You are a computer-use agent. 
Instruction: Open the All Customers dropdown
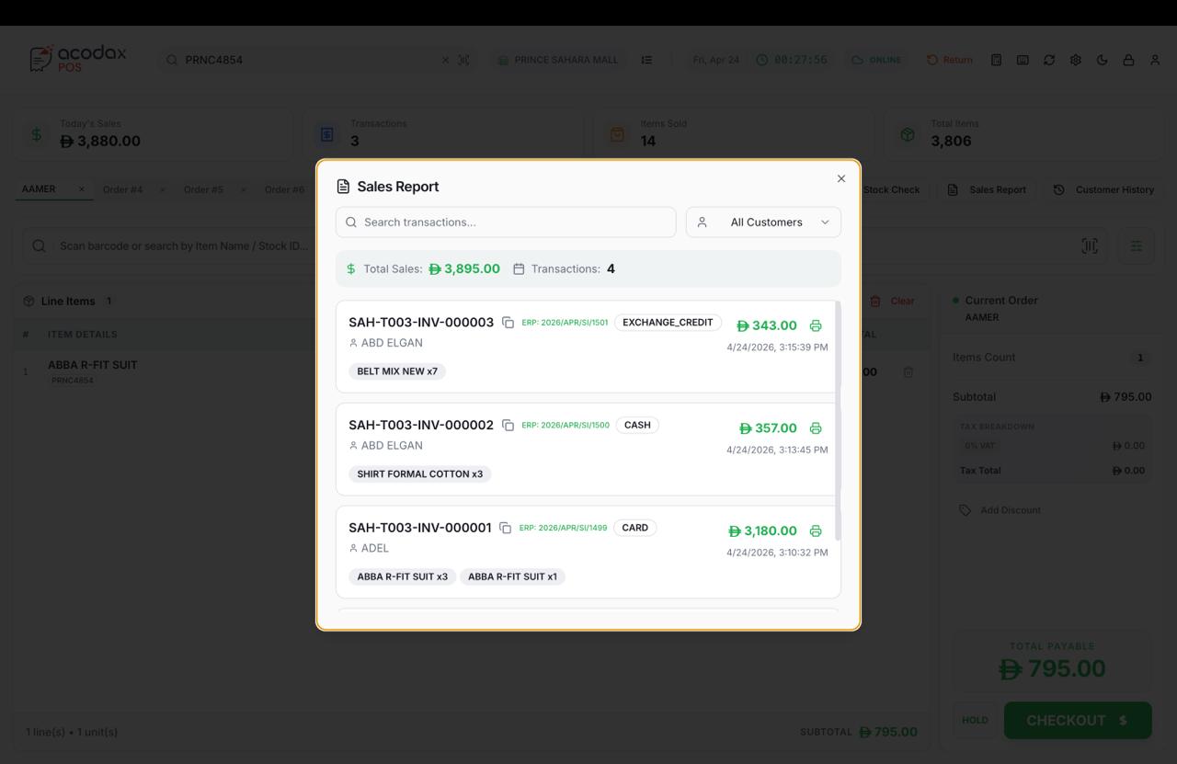[763, 222]
